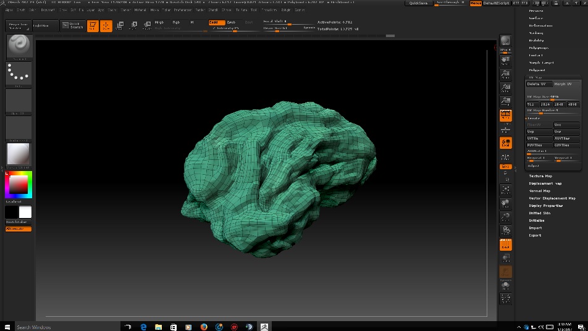Open ZBrush from the Windows taskbar
This screenshot has height=331, width=588.
[x=264, y=327]
